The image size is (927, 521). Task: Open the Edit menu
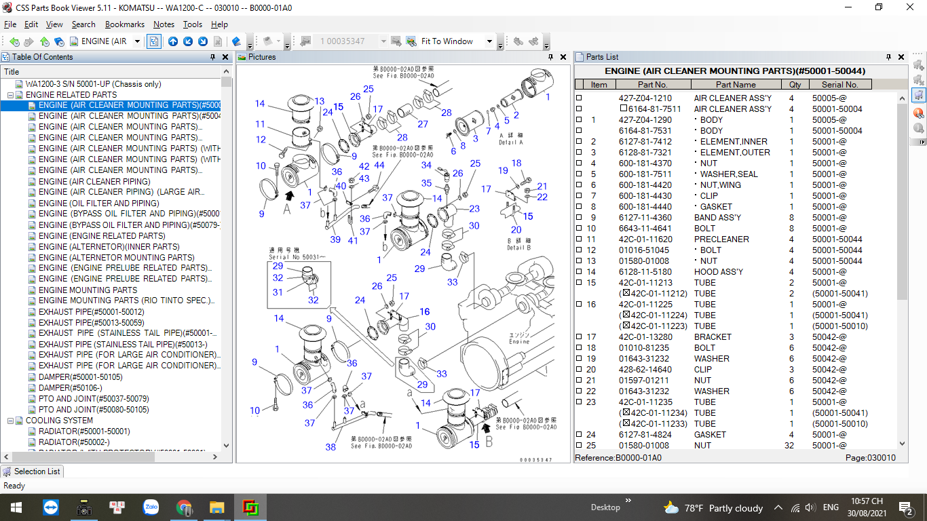31,24
